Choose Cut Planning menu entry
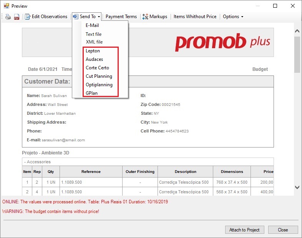Viewport: 302px width, 238px height. (99, 76)
